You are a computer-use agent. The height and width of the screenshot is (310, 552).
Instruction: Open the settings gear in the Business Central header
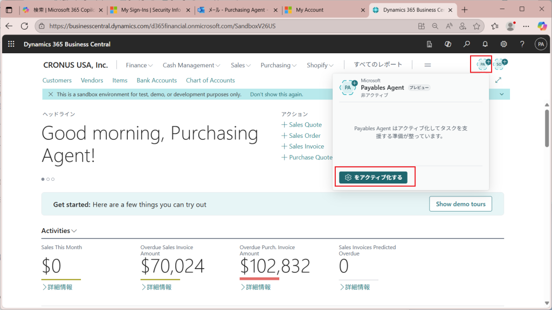click(x=504, y=44)
